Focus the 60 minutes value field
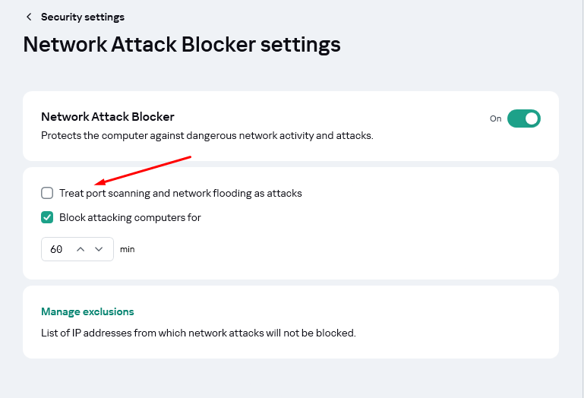 point(57,249)
